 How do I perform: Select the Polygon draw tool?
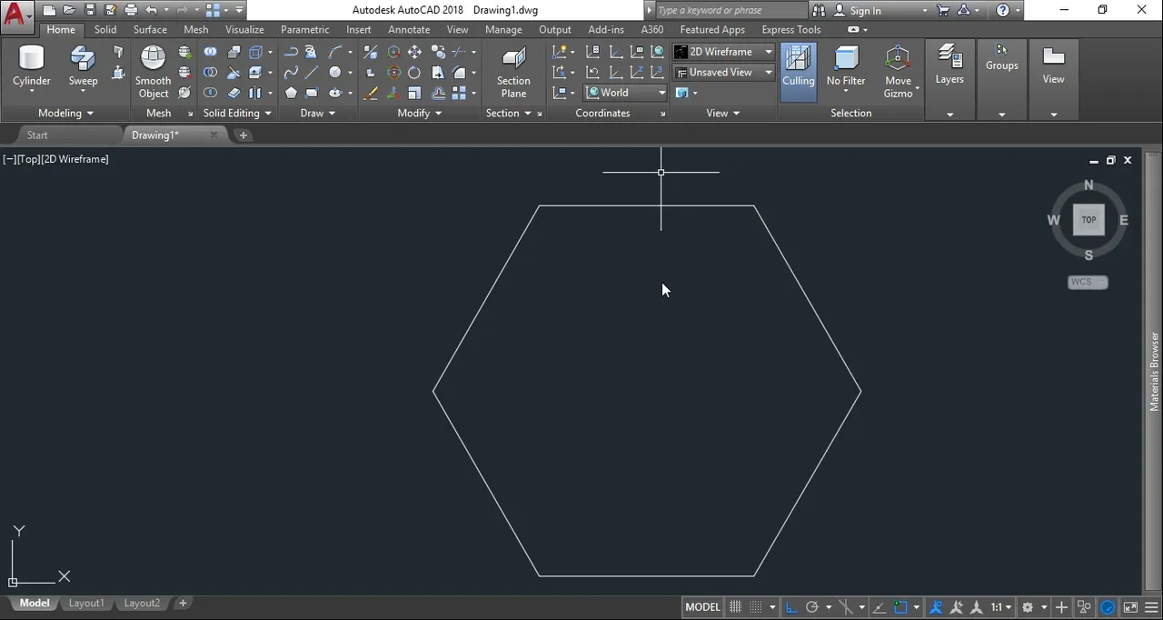pos(291,93)
